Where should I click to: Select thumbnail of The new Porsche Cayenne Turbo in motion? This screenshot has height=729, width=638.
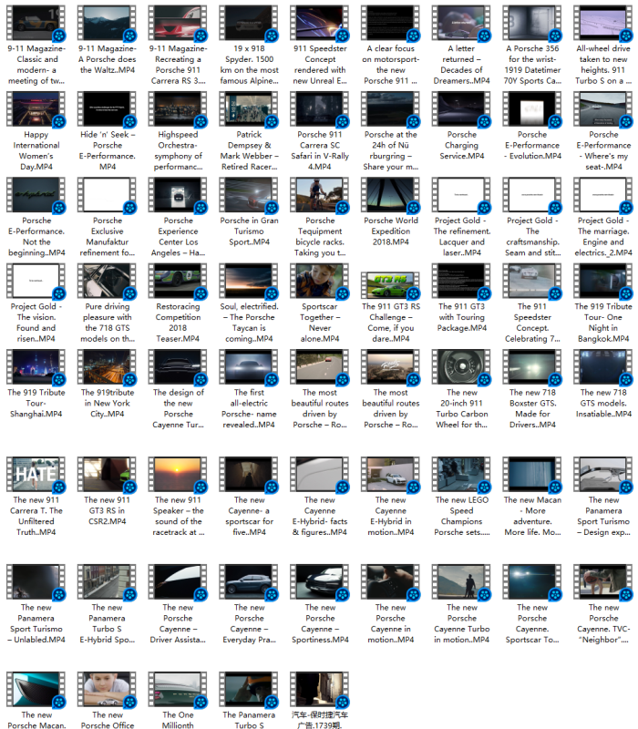coord(461,581)
